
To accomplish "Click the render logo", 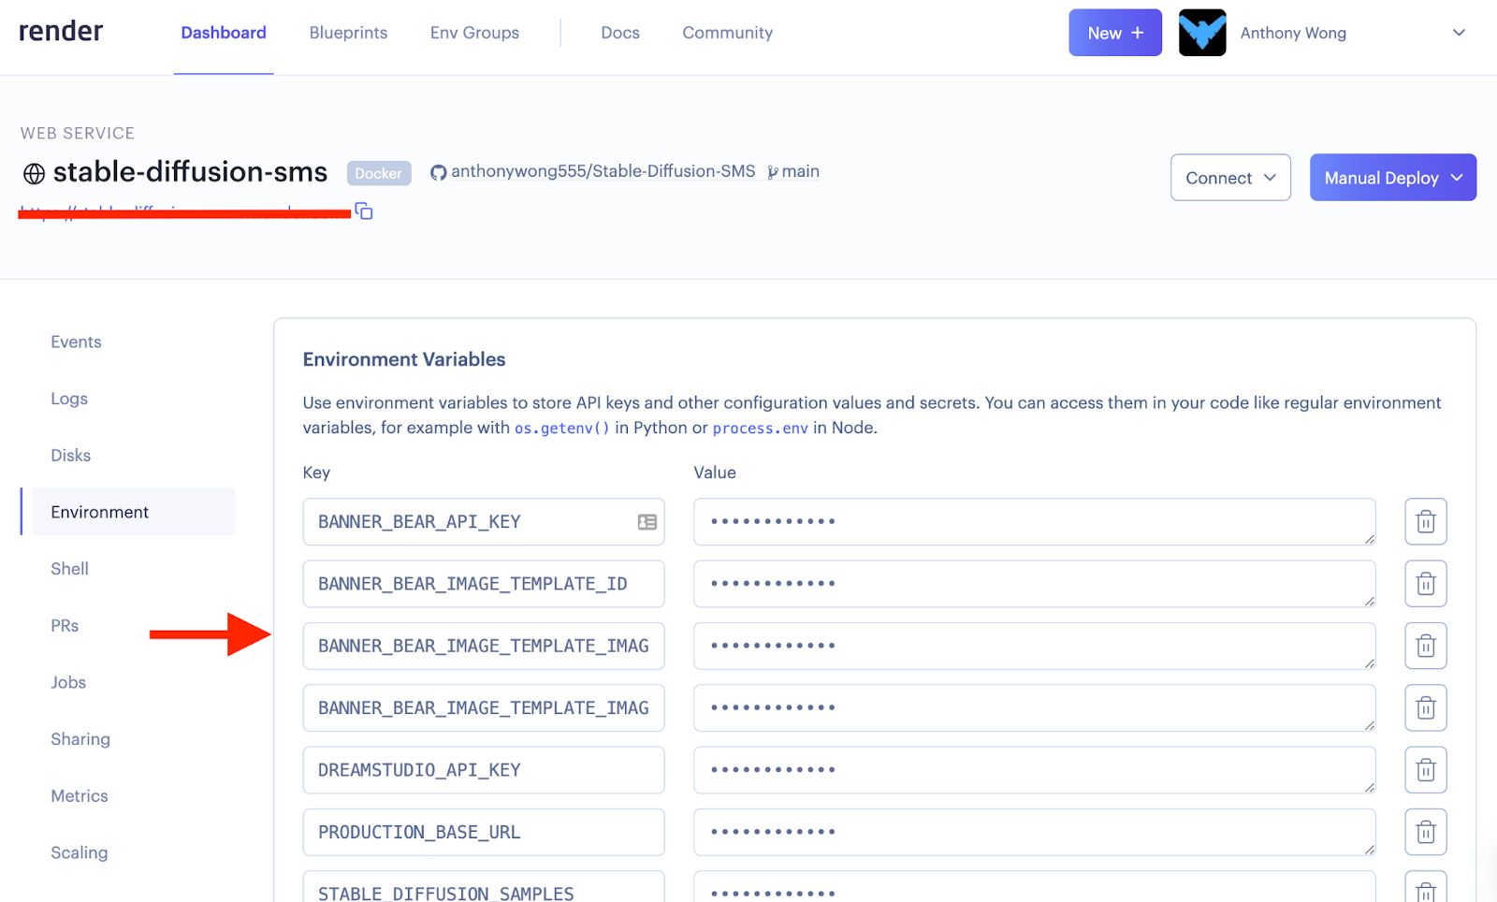I will [x=61, y=32].
